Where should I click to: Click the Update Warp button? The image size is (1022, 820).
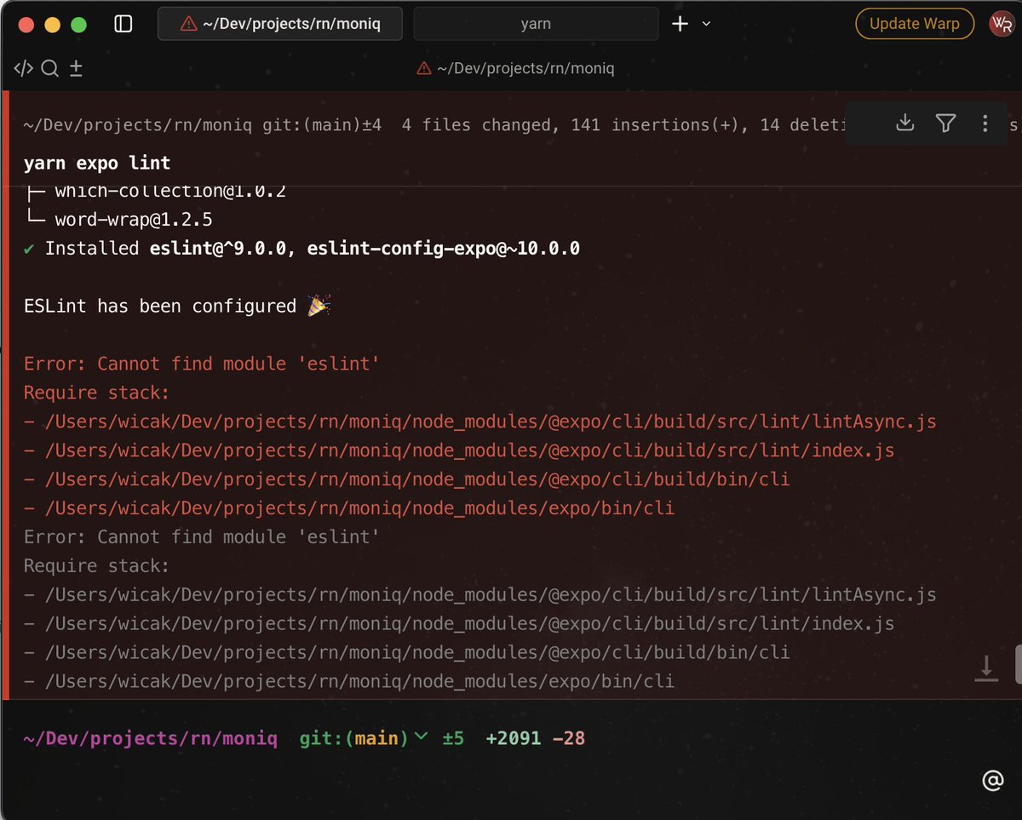click(914, 24)
